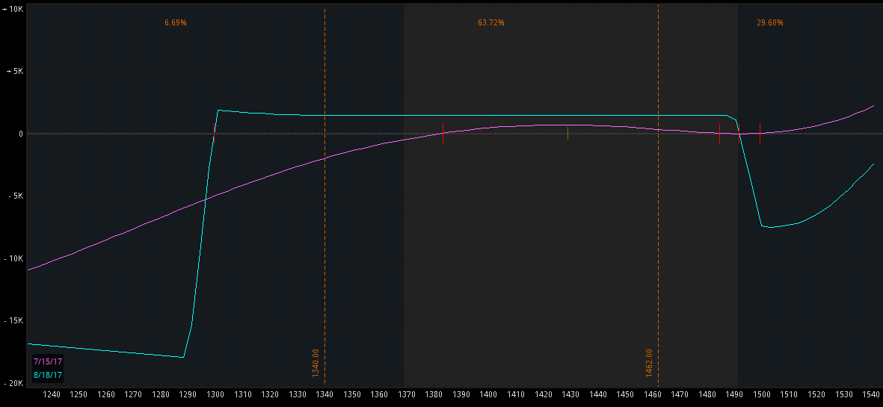Click the 0 y-axis label
The width and height of the screenshot is (883, 407).
[19, 134]
